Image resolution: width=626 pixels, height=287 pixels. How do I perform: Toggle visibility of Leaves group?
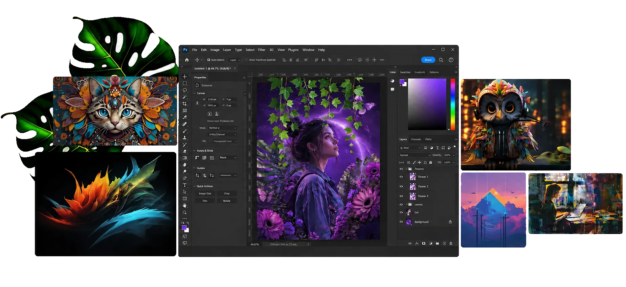401,205
